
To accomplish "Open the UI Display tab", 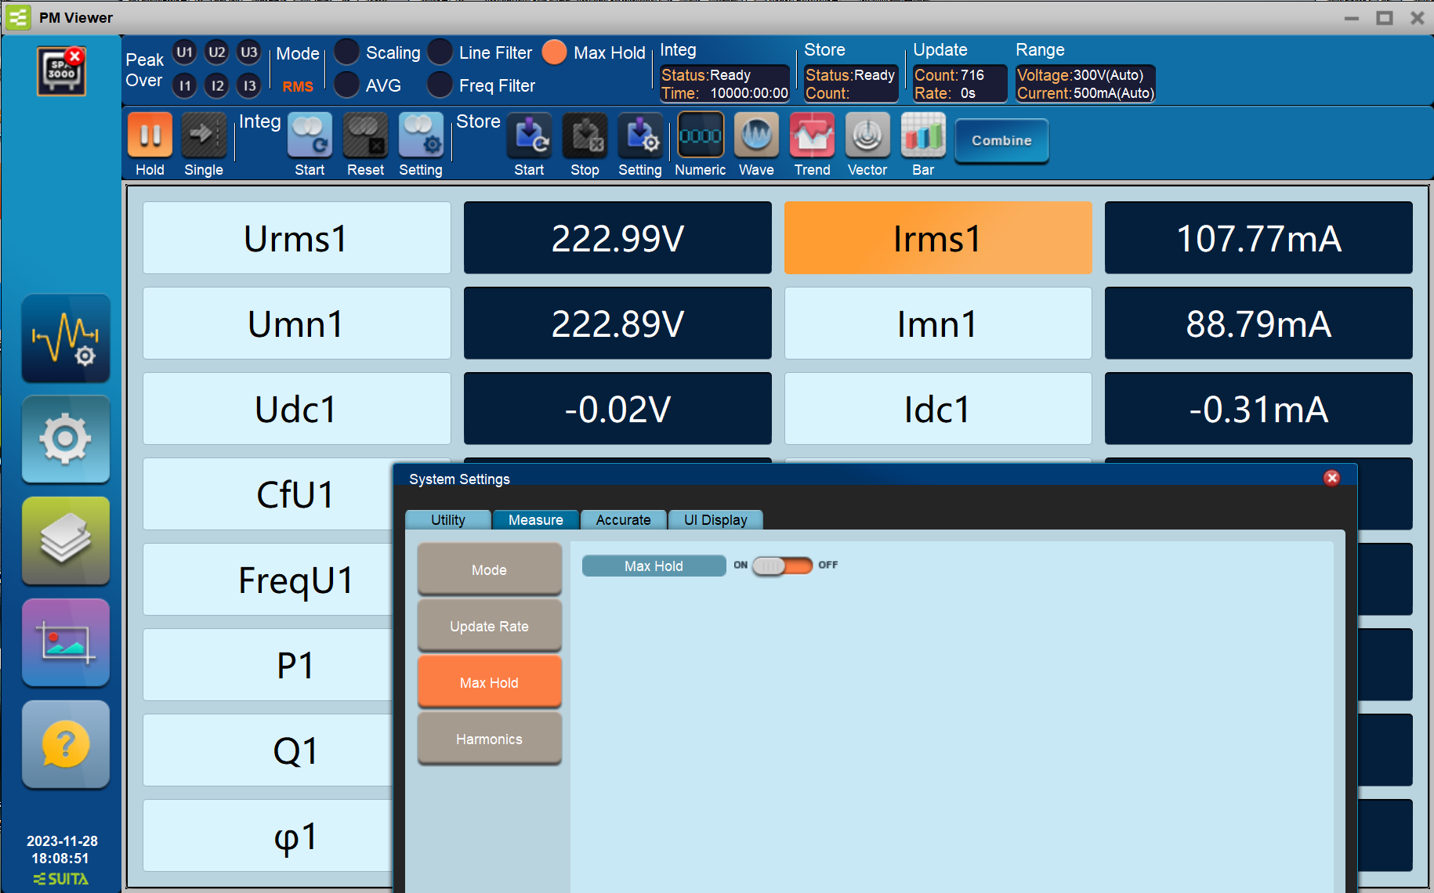I will [x=715, y=520].
